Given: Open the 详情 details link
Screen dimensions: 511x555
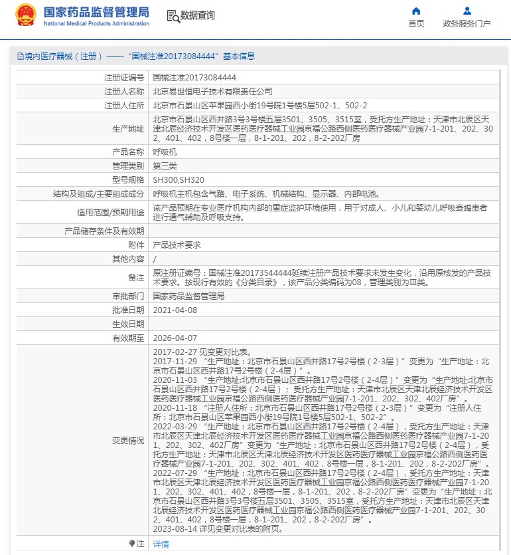Looking at the screenshot, I should pyautogui.click(x=161, y=544).
